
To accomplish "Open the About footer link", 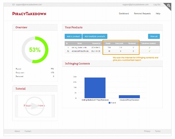I will tap(17, 131).
